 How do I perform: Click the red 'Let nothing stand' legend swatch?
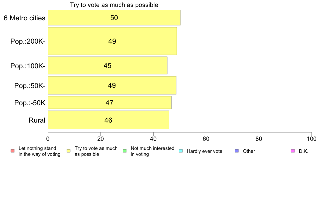tap(13, 151)
